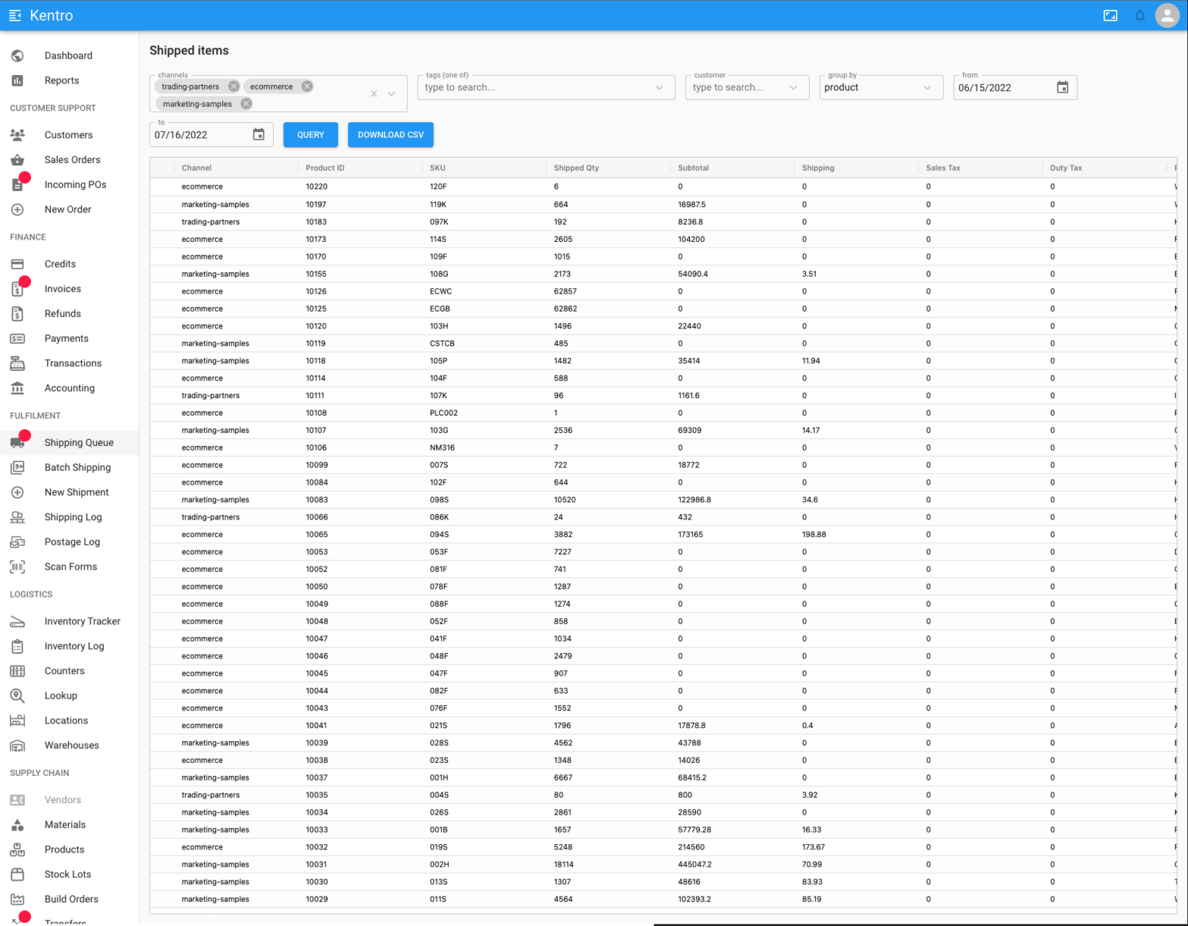Open the user avatar menu
Screen dimensions: 1188x926
click(1166, 15)
